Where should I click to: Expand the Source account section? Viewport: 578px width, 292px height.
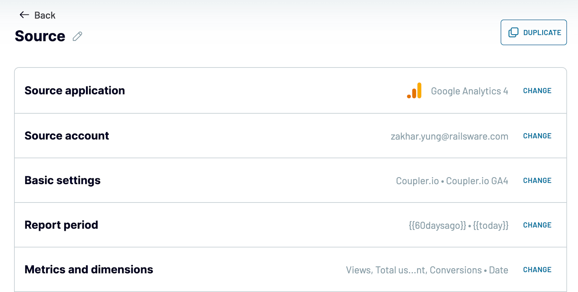pyautogui.click(x=290, y=136)
